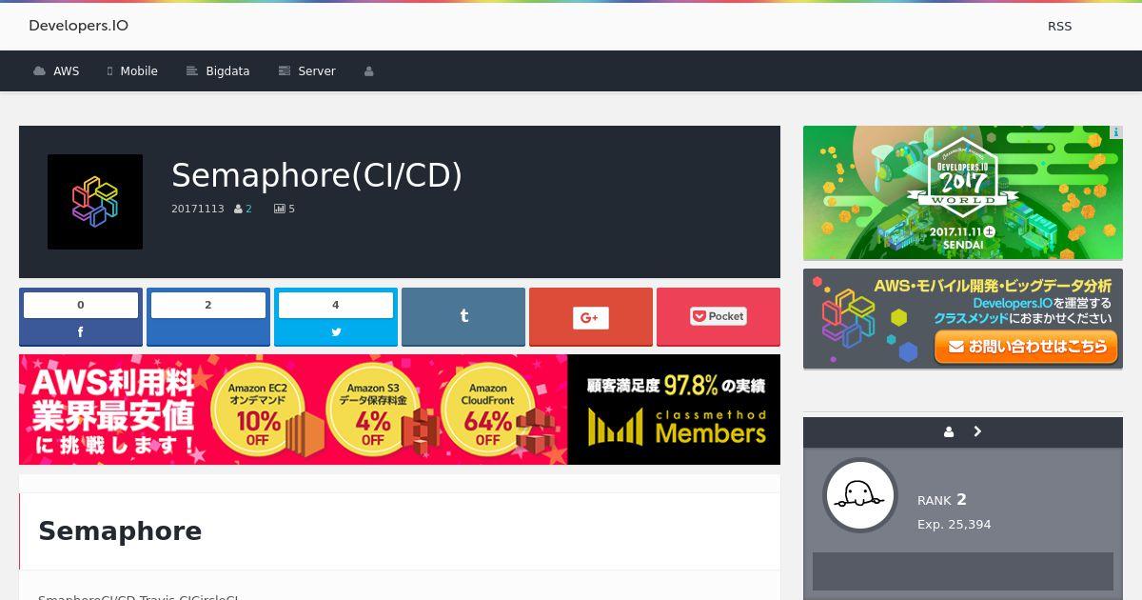This screenshot has width=1142, height=600.
Task: Open the Server category menu
Action: pos(306,71)
